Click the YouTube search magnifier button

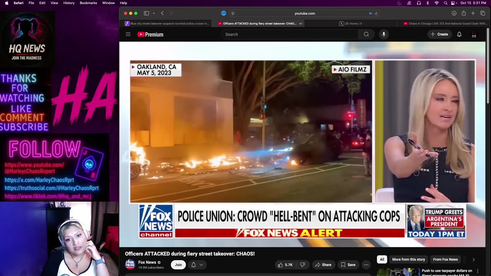point(366,34)
